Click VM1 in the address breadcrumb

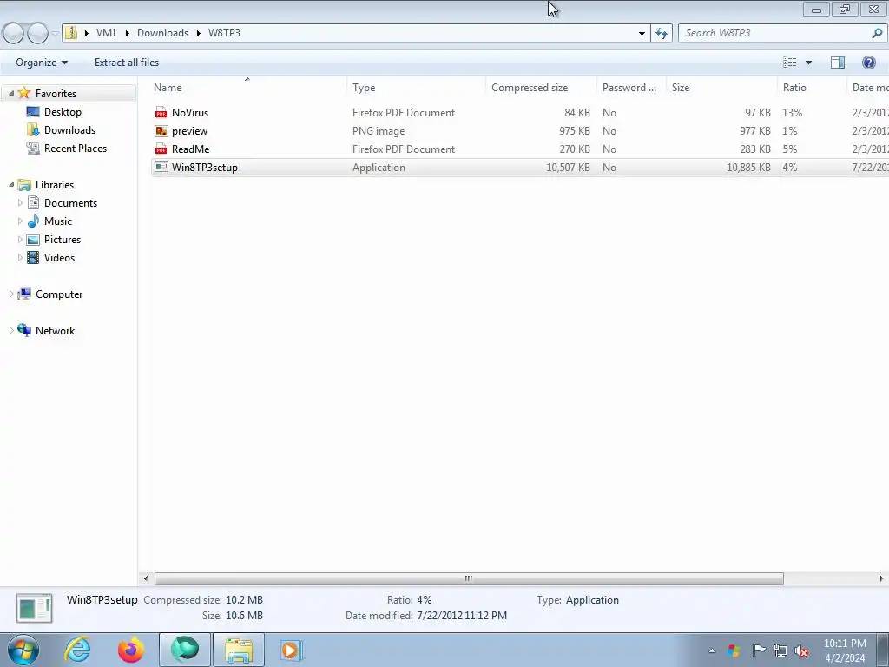pyautogui.click(x=106, y=33)
